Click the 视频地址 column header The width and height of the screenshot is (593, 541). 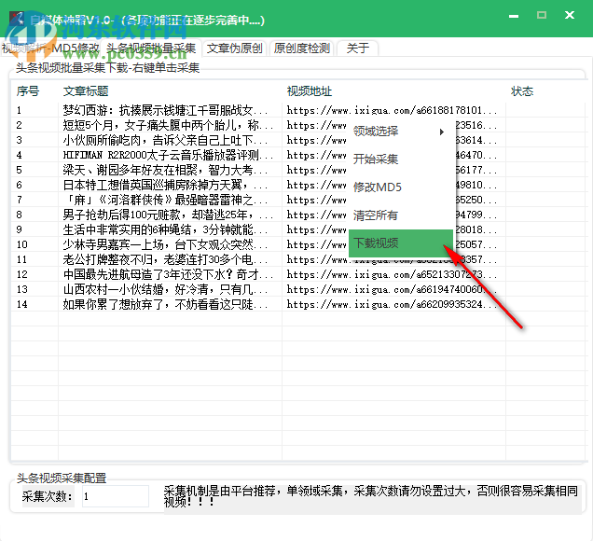coord(310,91)
